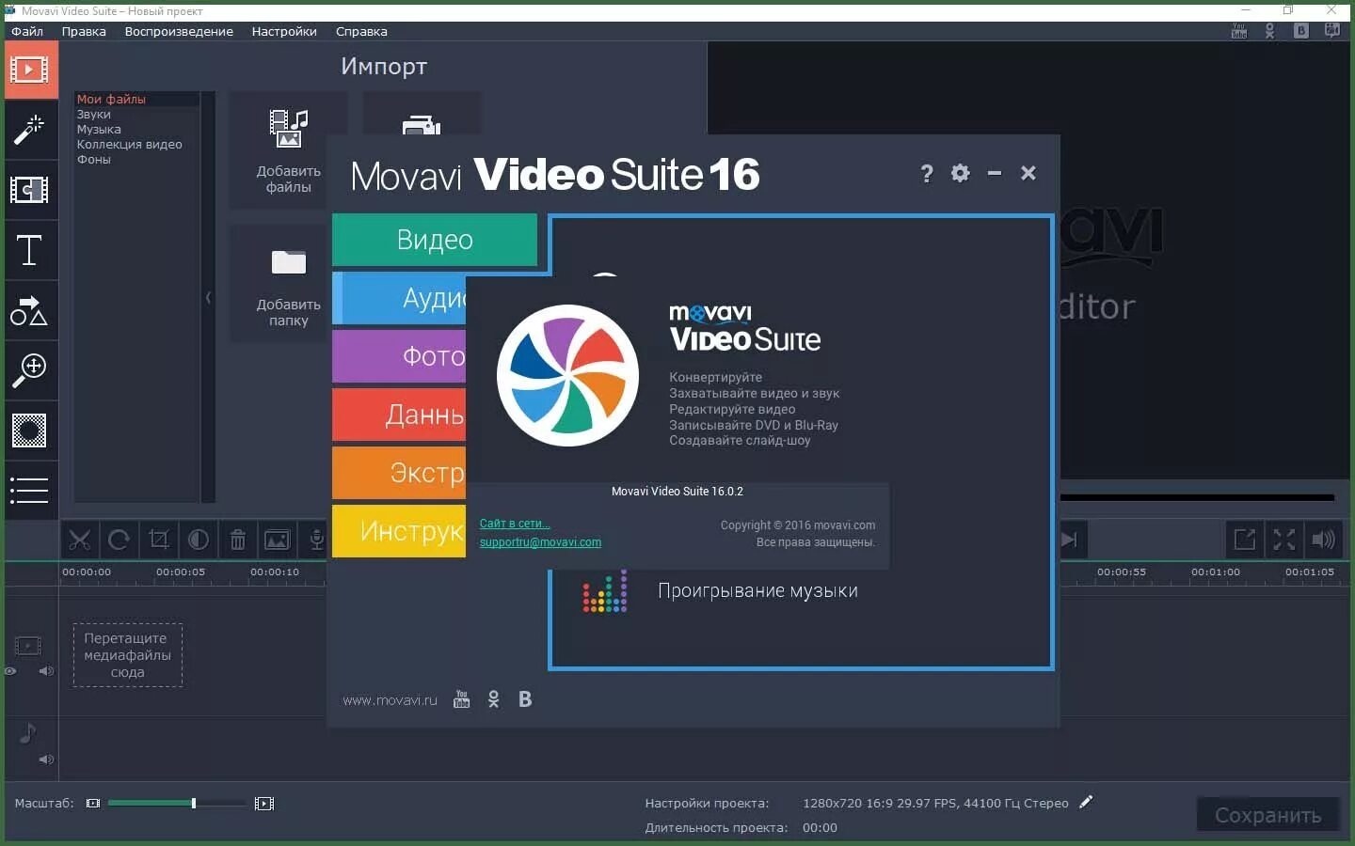The image size is (1355, 846).
Task: Collapse the import side panel arrow
Action: pyautogui.click(x=208, y=298)
